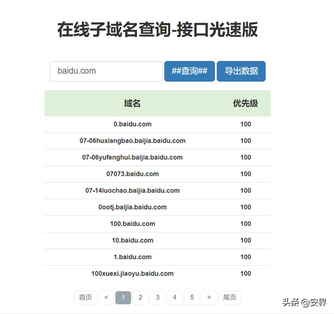Select 100xuexi.jiaoyu.baidu.com domain cell

pos(132,274)
